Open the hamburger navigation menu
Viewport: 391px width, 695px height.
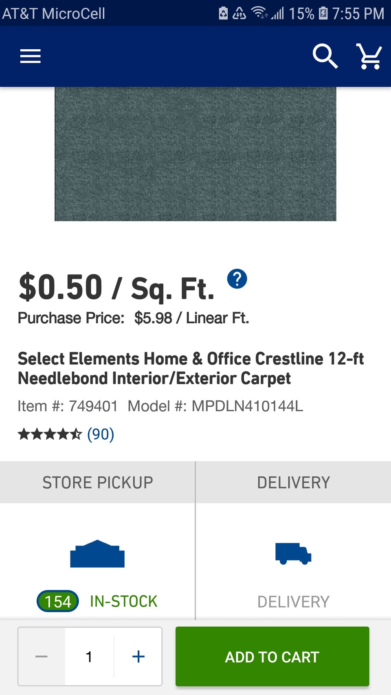pos(31,56)
